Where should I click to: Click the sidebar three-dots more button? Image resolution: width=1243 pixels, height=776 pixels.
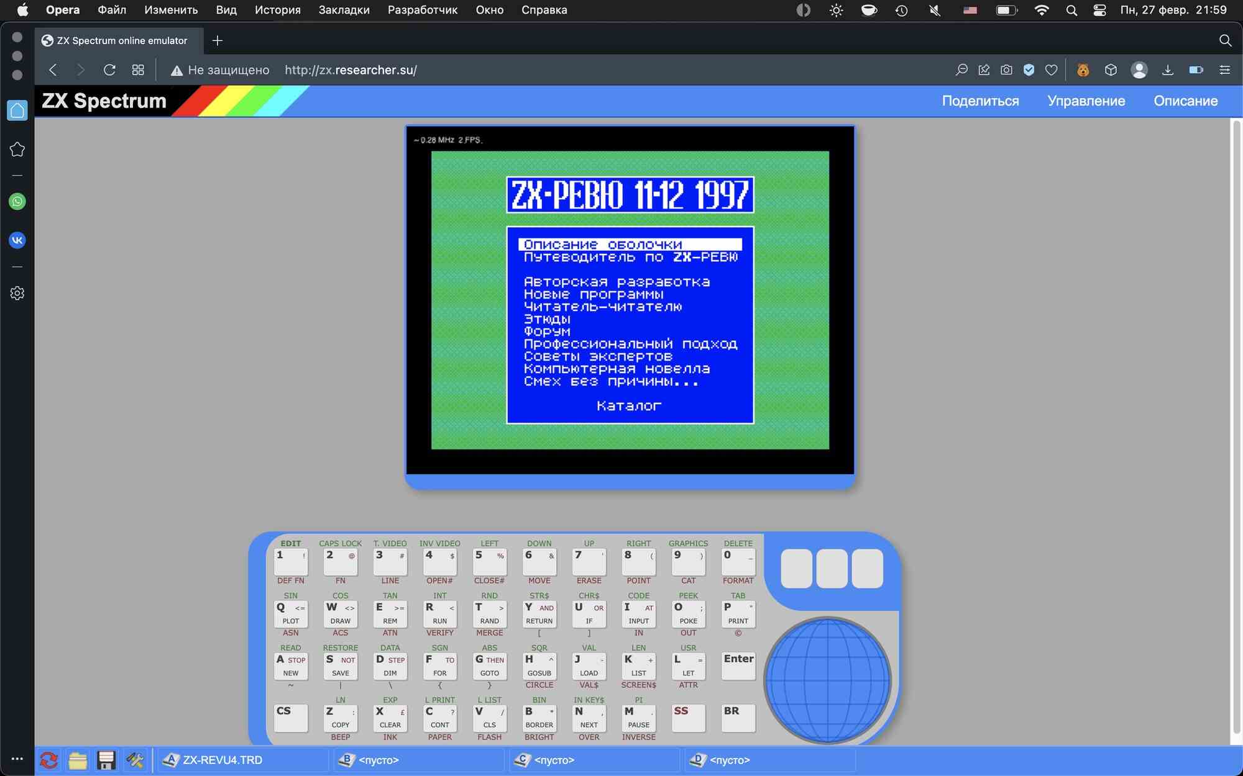coord(17,759)
